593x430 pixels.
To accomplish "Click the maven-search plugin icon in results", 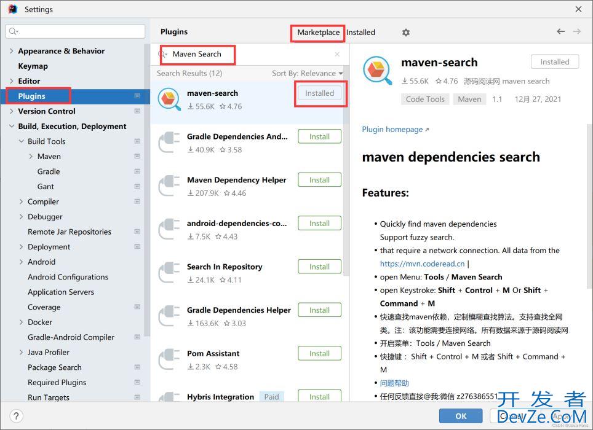I will coord(169,100).
